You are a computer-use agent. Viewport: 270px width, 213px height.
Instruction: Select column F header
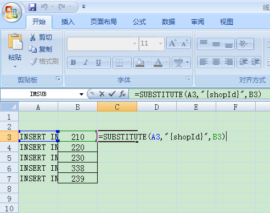[x=235, y=107]
